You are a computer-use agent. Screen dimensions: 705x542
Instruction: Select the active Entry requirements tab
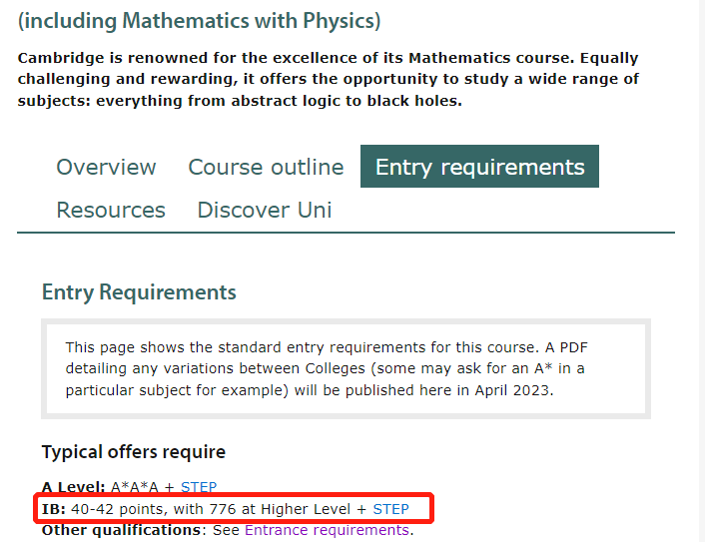pos(479,167)
